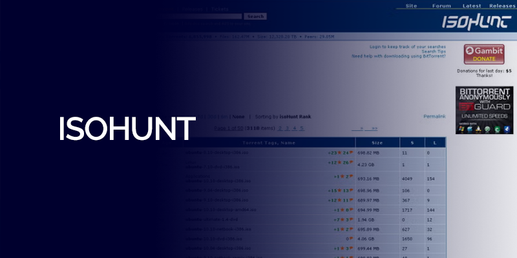This screenshot has height=258, width=517.
Task: Sort by the L leechers column header
Action: click(435, 143)
